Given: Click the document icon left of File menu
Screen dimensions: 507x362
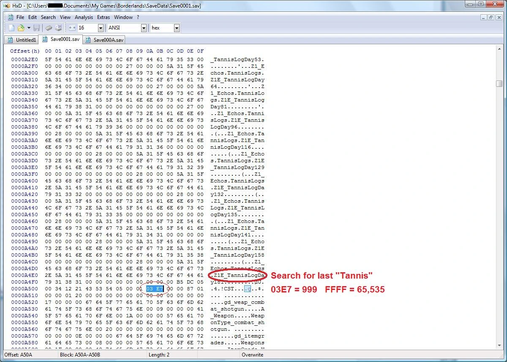Looking at the screenshot, I should point(11,17).
